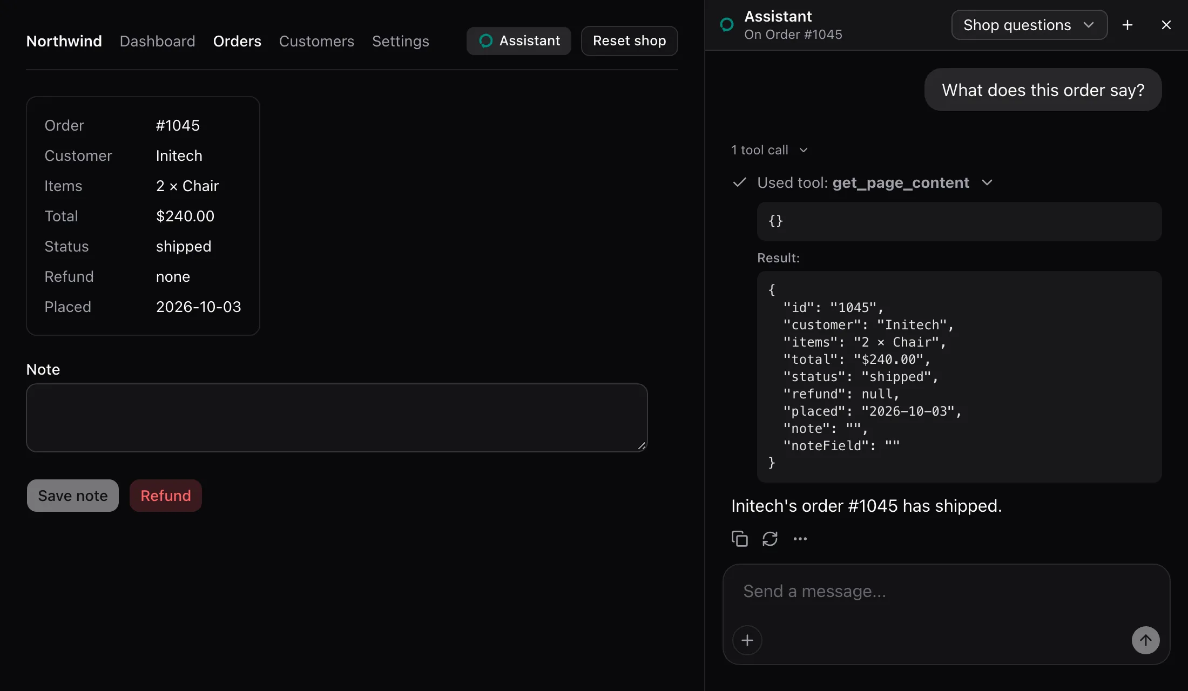Collapse the get_page_content tool details
1188x691 pixels.
[x=875, y=182]
